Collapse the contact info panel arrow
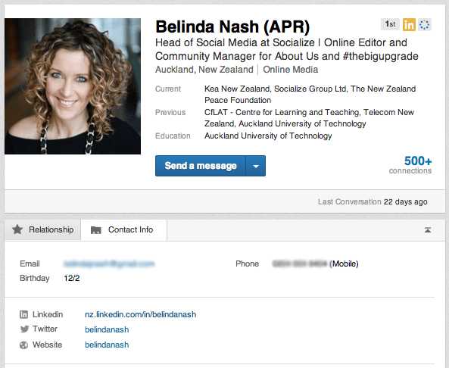Viewport: 449px width, 368px height. [428, 230]
